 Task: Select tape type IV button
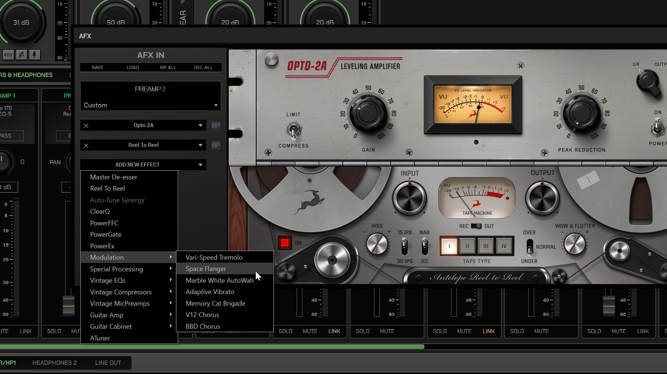(504, 246)
